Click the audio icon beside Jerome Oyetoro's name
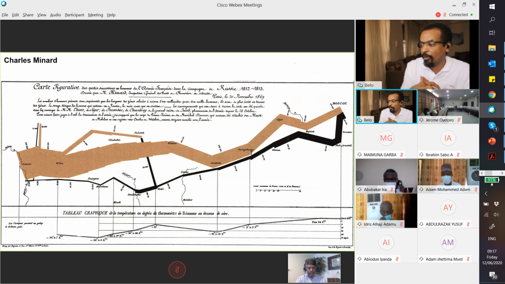 [421, 120]
